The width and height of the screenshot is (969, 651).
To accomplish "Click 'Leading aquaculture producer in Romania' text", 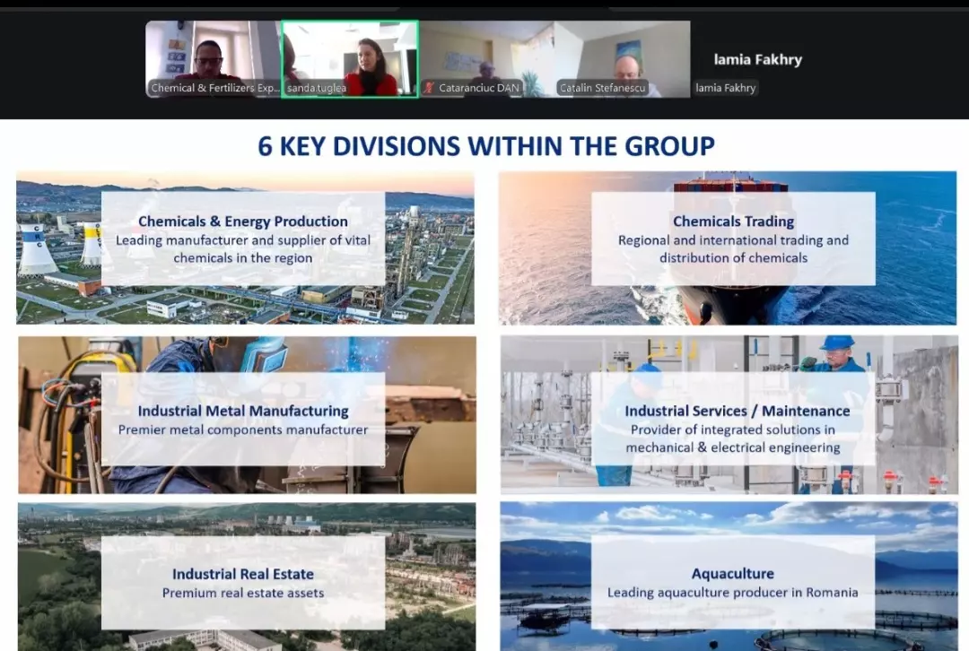I will (x=732, y=593).
